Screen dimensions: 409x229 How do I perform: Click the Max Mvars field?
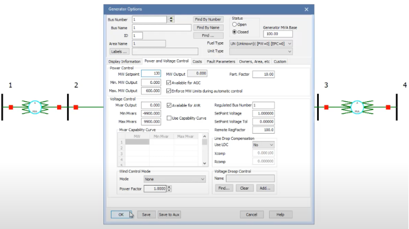coord(151,121)
